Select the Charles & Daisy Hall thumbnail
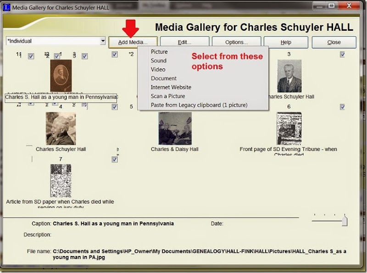367x273 pixels. click(175, 128)
